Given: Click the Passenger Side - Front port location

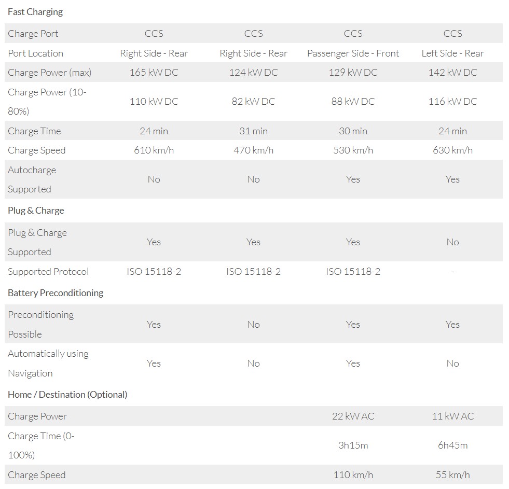Looking at the screenshot, I should [x=353, y=53].
